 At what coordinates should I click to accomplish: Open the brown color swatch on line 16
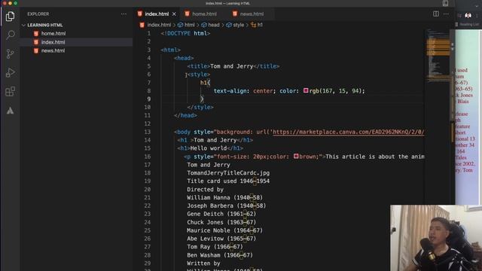[296, 156]
